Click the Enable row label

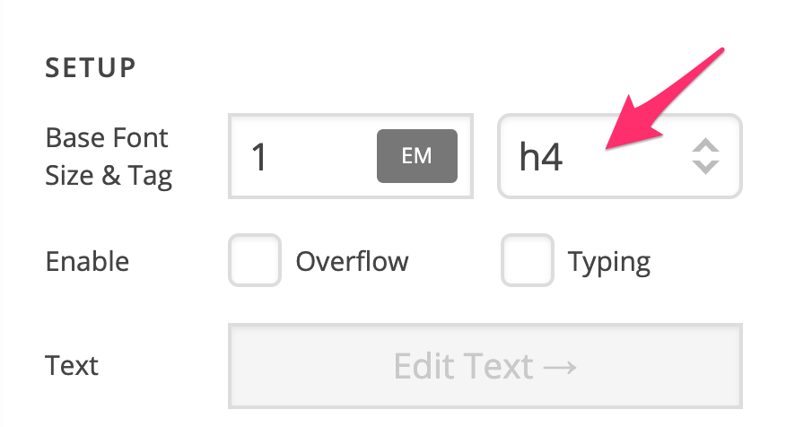[x=87, y=261]
